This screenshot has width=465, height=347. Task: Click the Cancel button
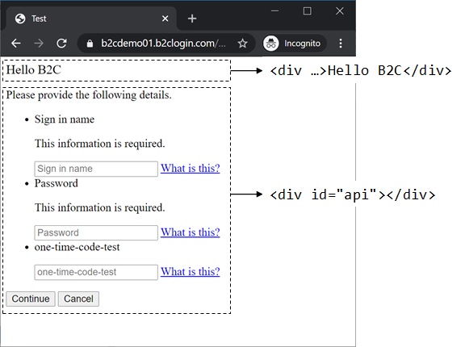tap(78, 299)
